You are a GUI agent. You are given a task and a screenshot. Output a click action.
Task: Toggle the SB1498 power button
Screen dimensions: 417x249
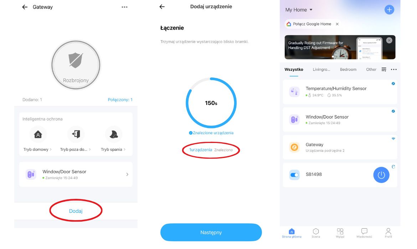381,175
